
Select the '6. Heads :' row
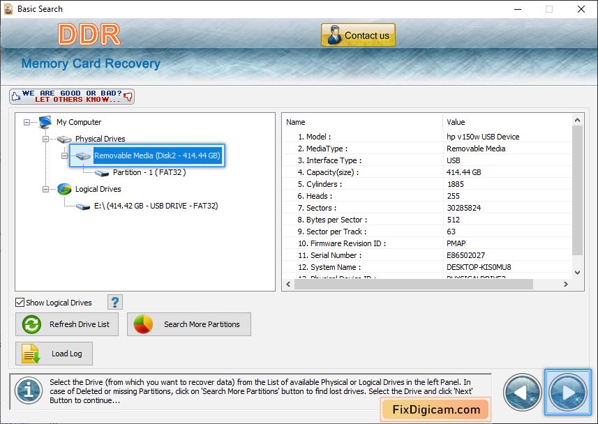(428, 195)
